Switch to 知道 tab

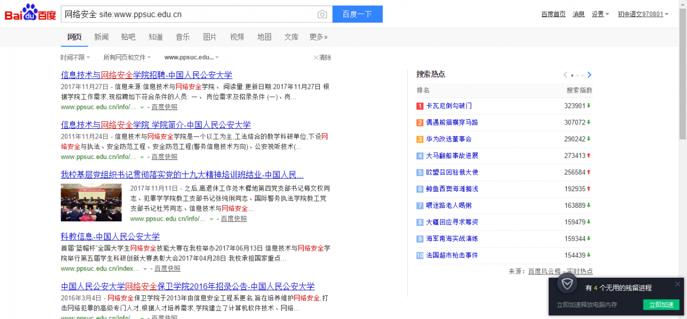156,37
